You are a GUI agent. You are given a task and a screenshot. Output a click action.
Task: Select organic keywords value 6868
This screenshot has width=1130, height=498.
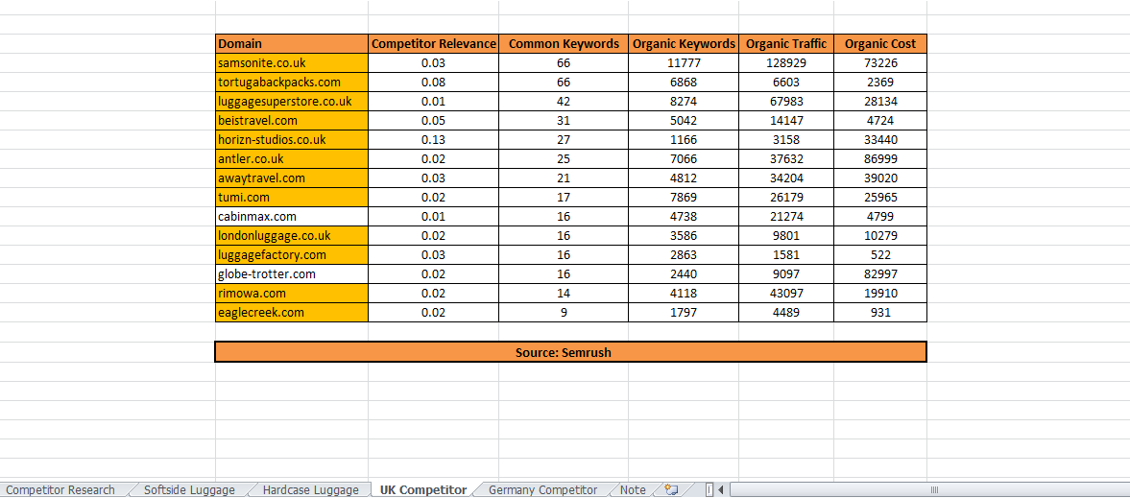(684, 83)
